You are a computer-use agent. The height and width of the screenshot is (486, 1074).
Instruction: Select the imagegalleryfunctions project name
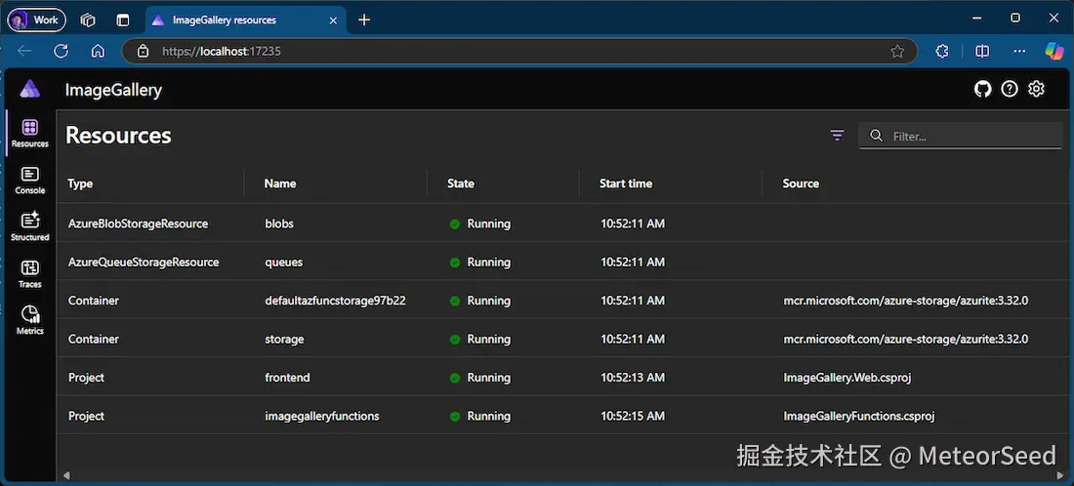(x=322, y=416)
